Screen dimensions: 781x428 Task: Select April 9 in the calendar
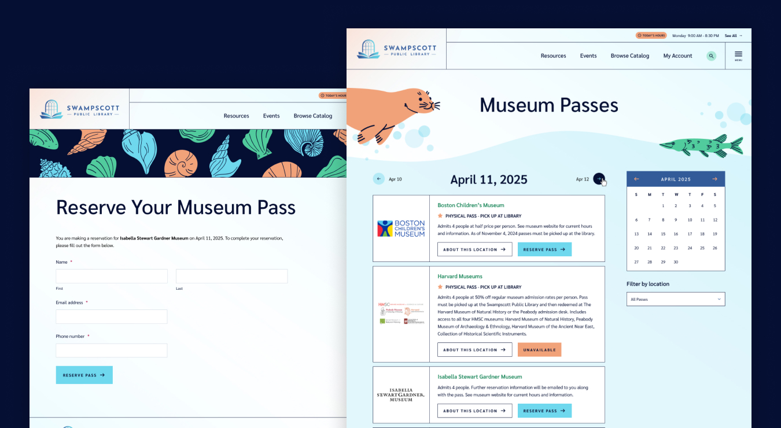pos(676,220)
